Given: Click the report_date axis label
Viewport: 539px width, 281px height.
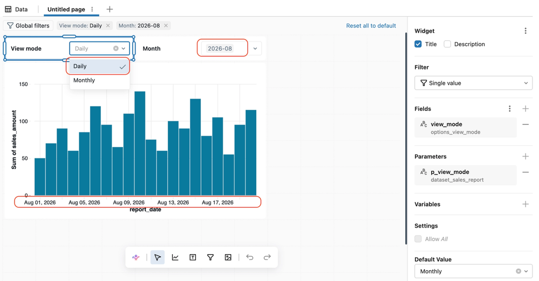Looking at the screenshot, I should 145,209.
